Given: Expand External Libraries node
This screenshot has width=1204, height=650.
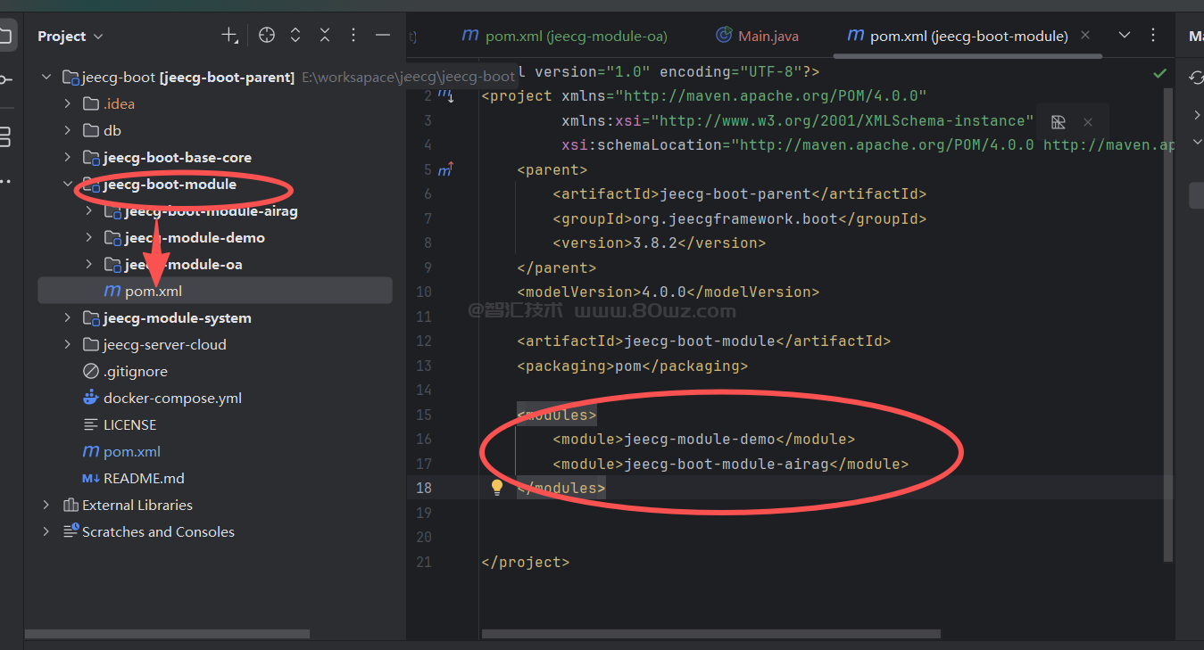Looking at the screenshot, I should 46,506.
